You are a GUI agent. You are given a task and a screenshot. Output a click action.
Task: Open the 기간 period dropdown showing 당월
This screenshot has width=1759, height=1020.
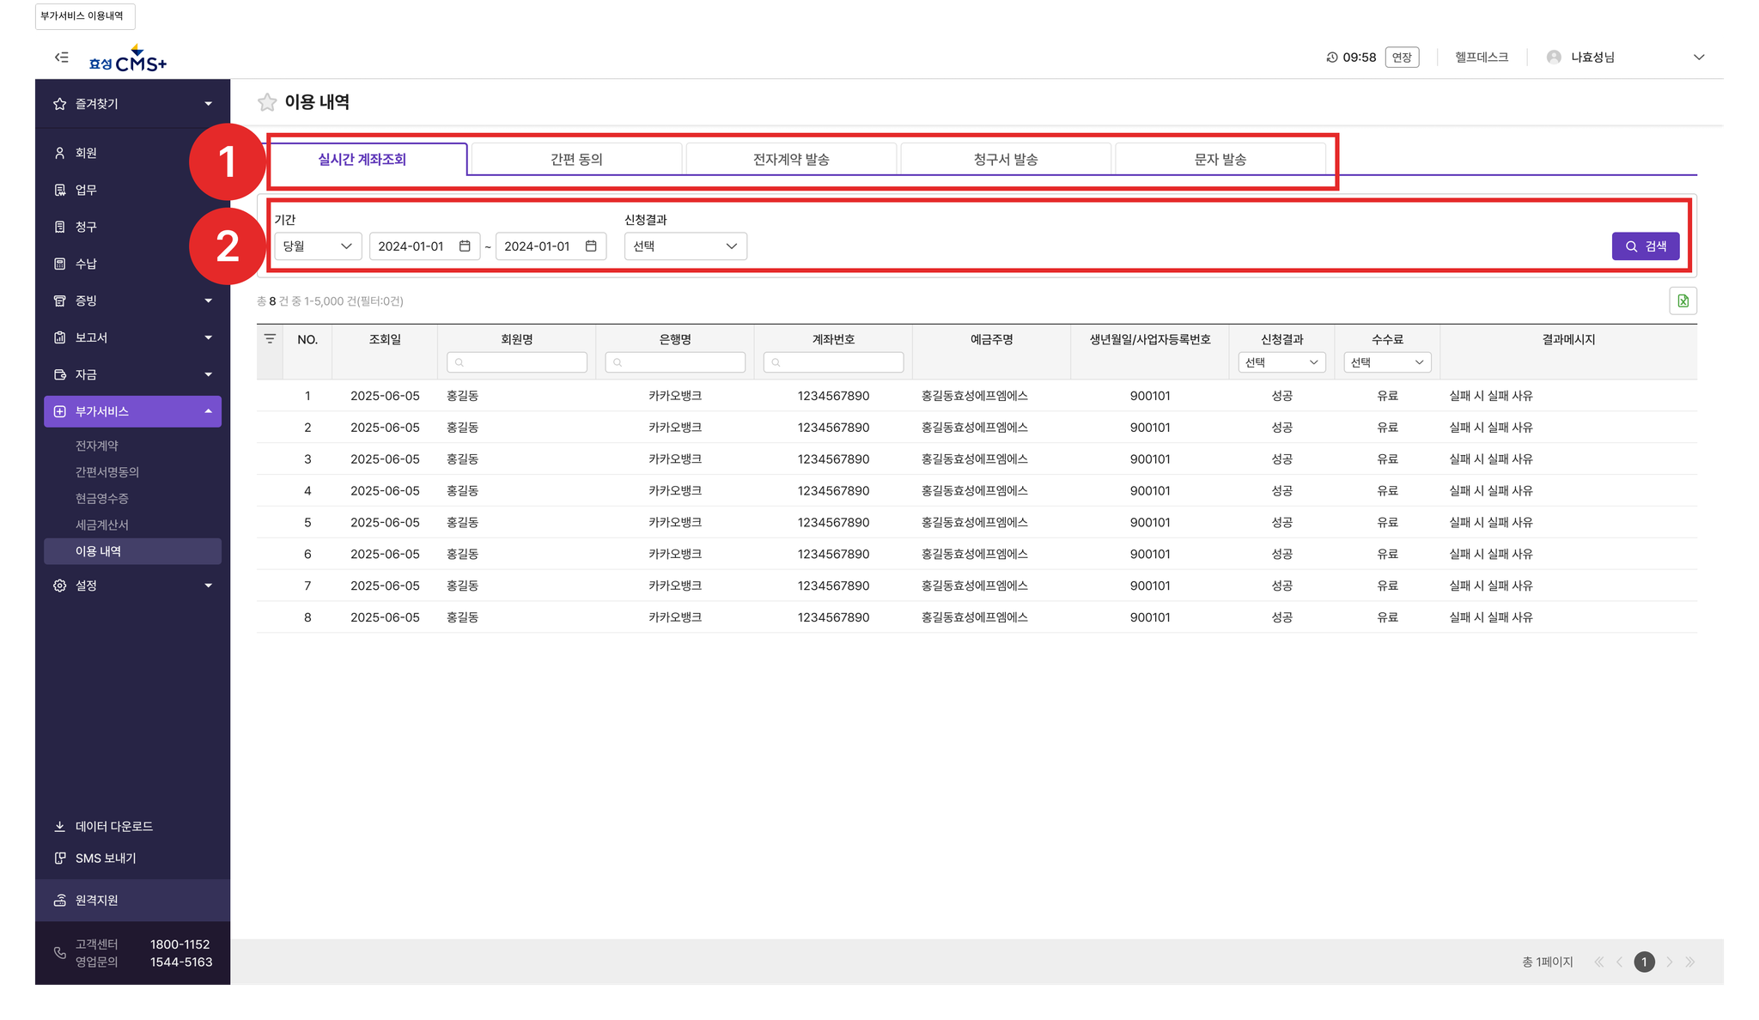click(x=318, y=246)
